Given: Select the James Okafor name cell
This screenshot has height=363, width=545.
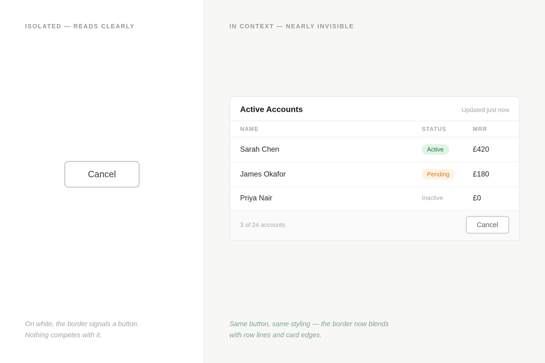Looking at the screenshot, I should pos(263,174).
